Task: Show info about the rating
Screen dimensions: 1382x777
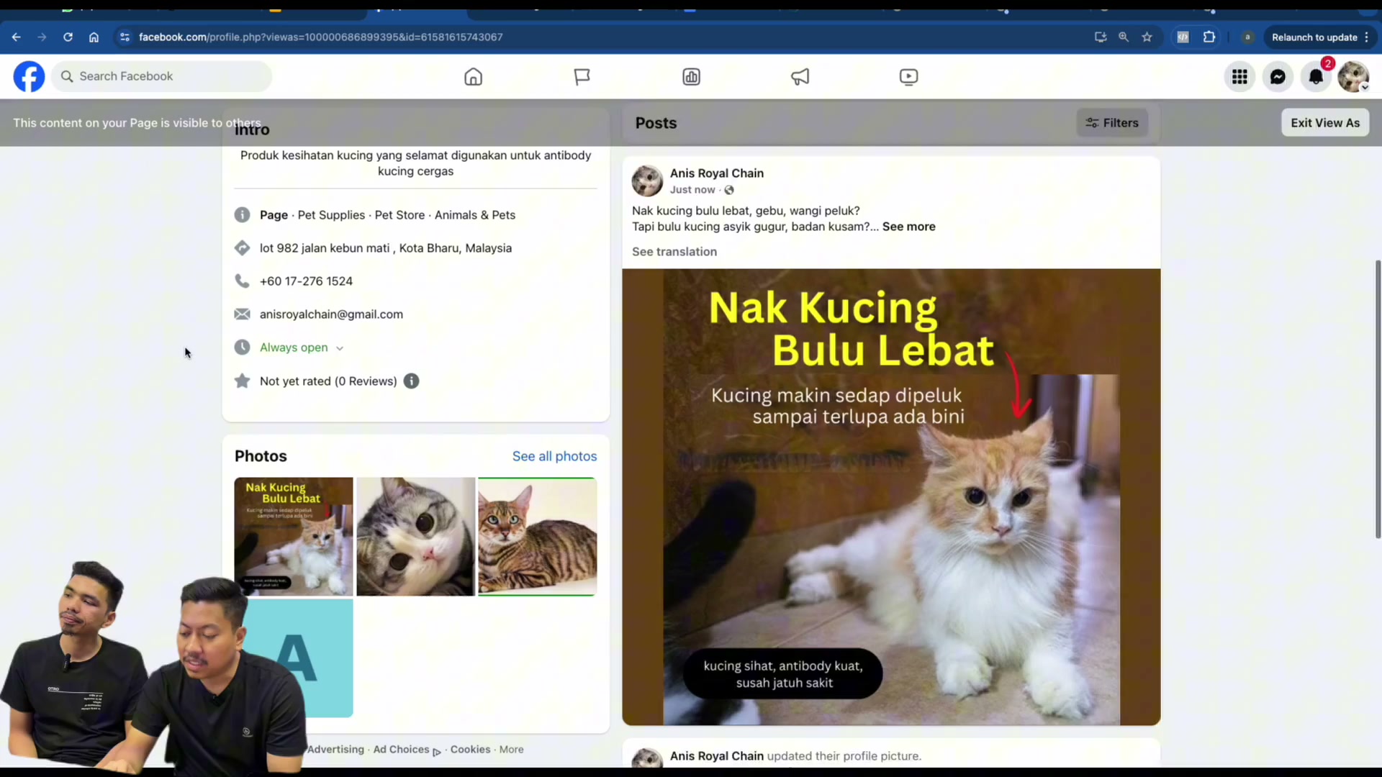Action: (x=411, y=381)
